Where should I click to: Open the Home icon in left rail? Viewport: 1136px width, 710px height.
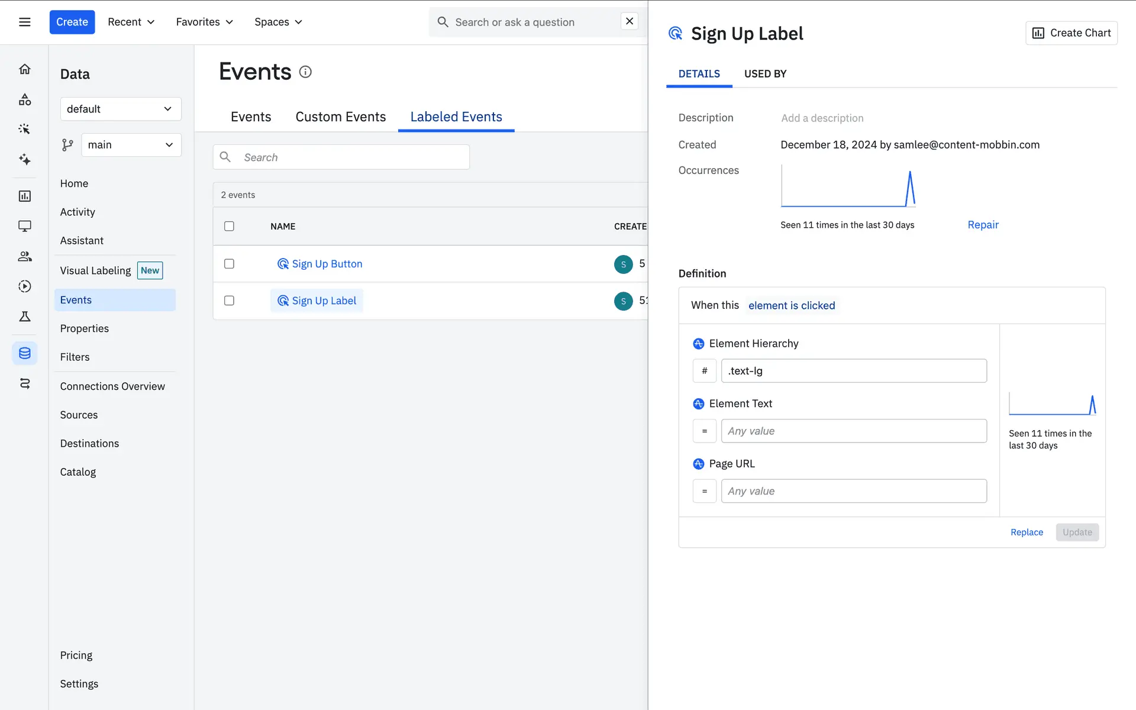click(24, 69)
